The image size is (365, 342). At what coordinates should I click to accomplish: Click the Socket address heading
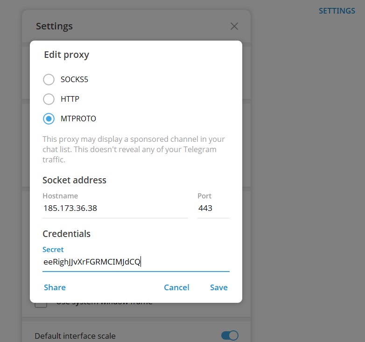click(74, 180)
